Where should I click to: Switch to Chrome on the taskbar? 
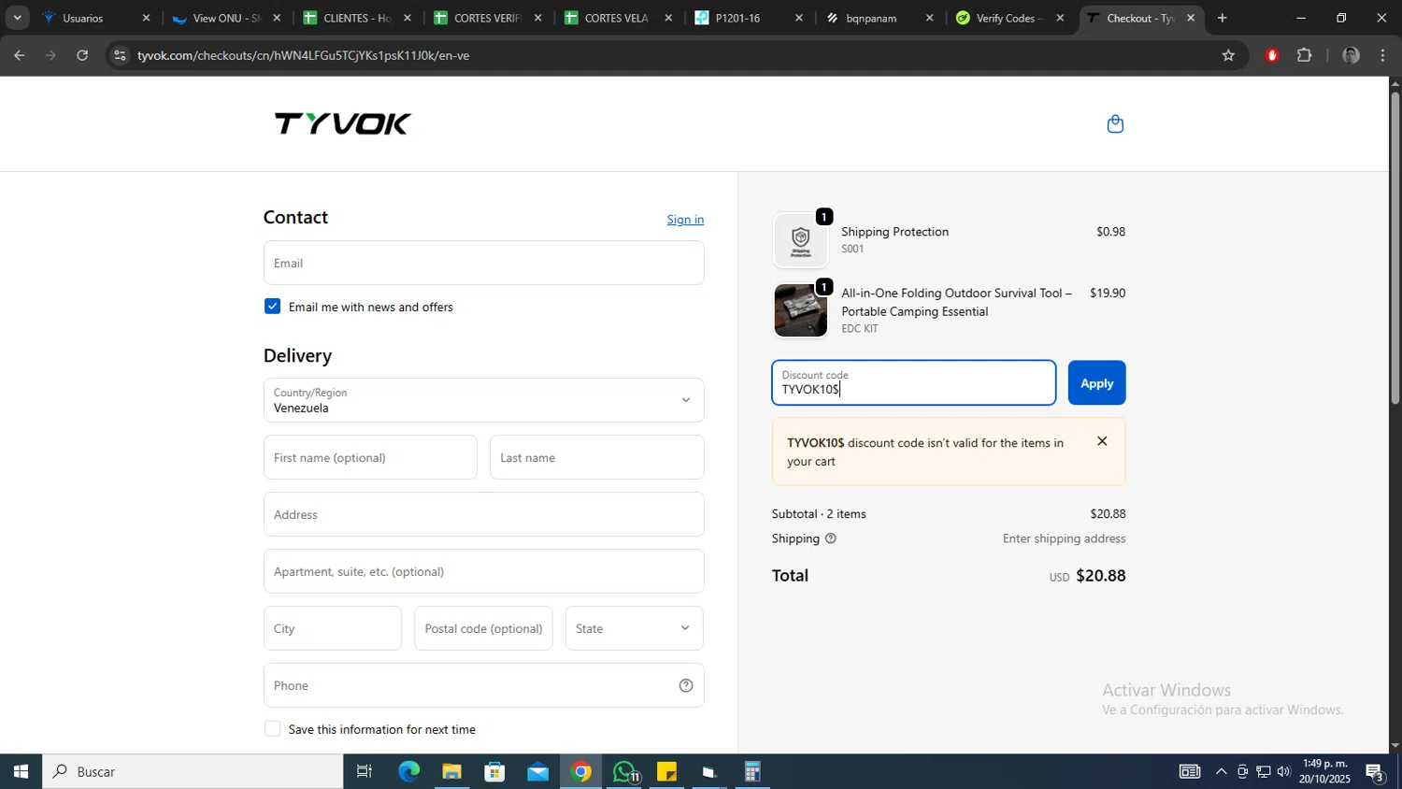pyautogui.click(x=581, y=771)
